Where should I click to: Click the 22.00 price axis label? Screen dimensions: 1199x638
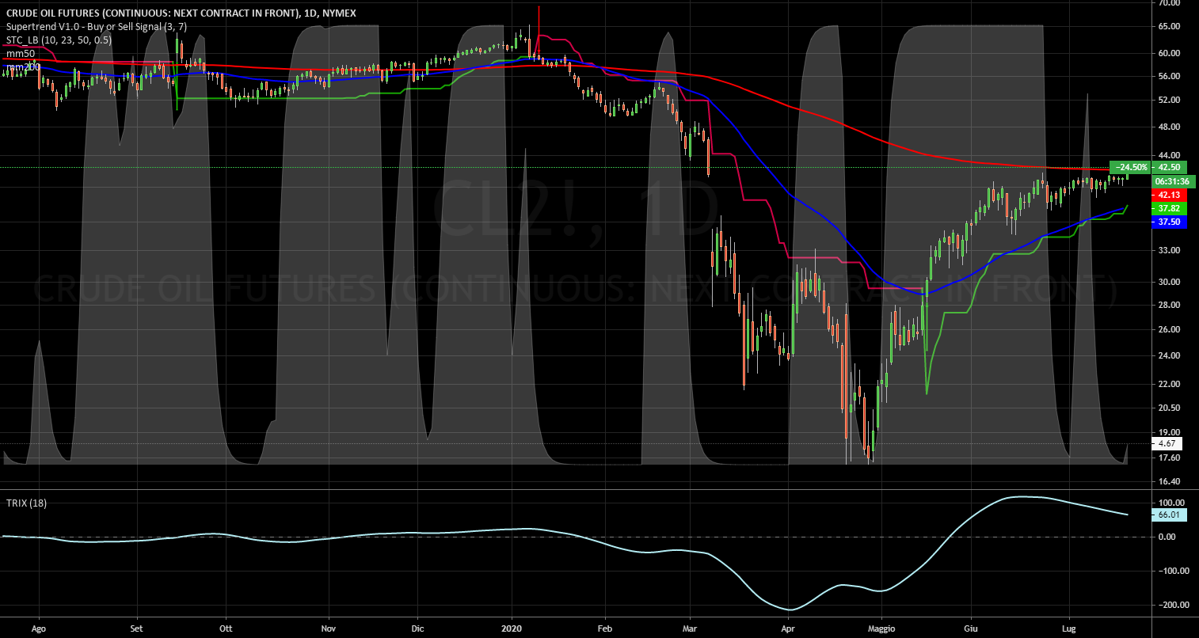1169,384
